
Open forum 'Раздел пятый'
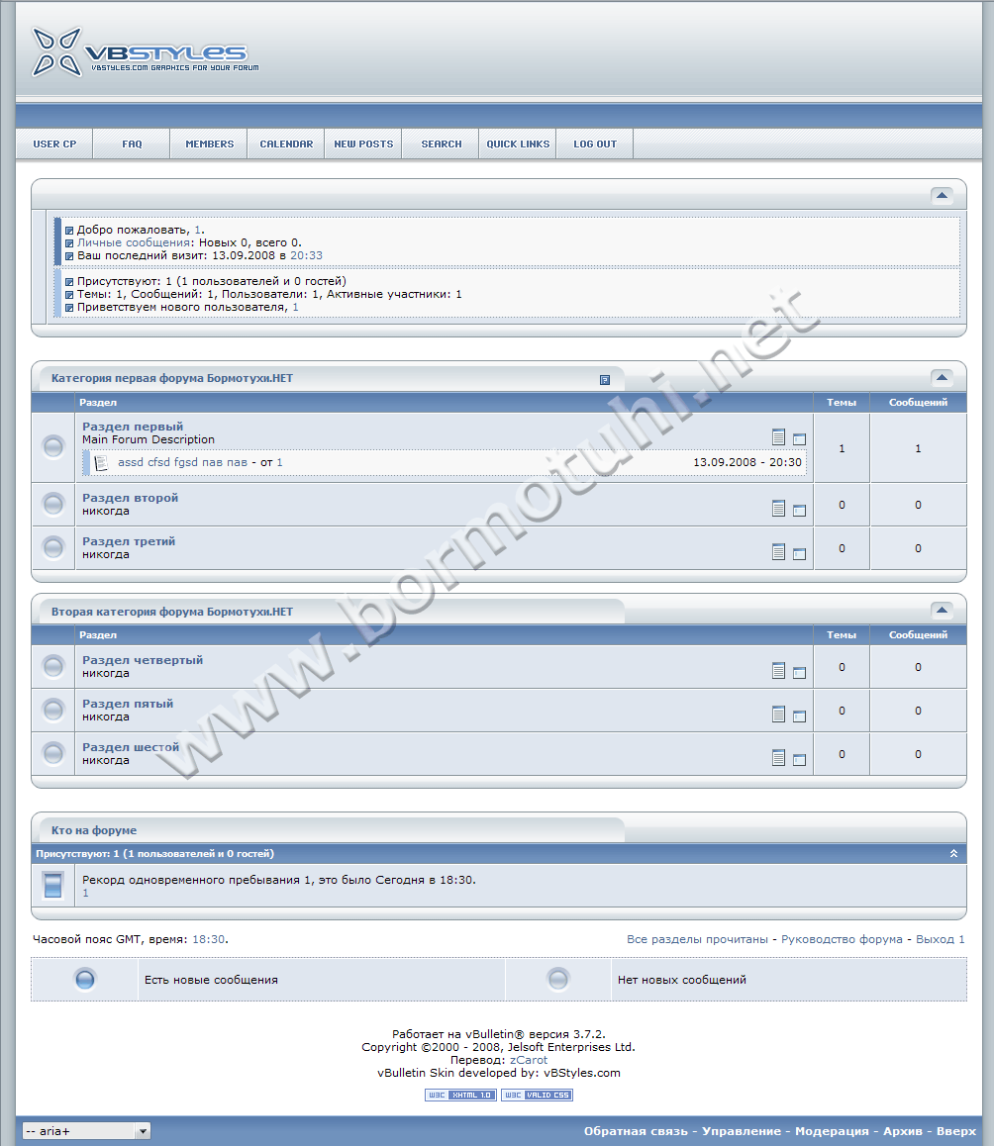coord(128,704)
